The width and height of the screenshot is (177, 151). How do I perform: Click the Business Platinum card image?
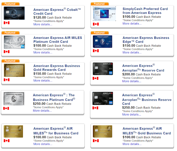click(x=14, y=99)
